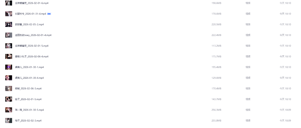Click thumbnail for 胡椒_2026-02-06-3.mp4
Screen dimensions: 301x128
[9, 89]
